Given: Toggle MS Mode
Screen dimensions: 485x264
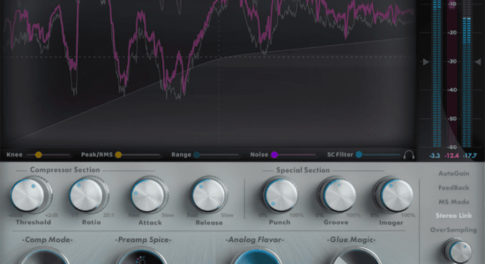Looking at the screenshot, I should [454, 202].
